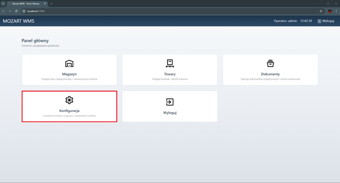The image size is (340, 183).
Task: Click the Konfiguracja gear icon
Action: (69, 100)
